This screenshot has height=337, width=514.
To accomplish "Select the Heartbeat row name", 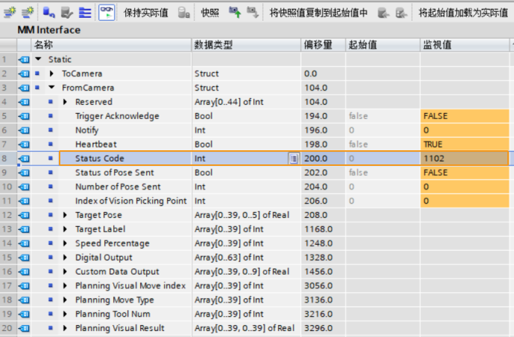I will (x=95, y=144).
